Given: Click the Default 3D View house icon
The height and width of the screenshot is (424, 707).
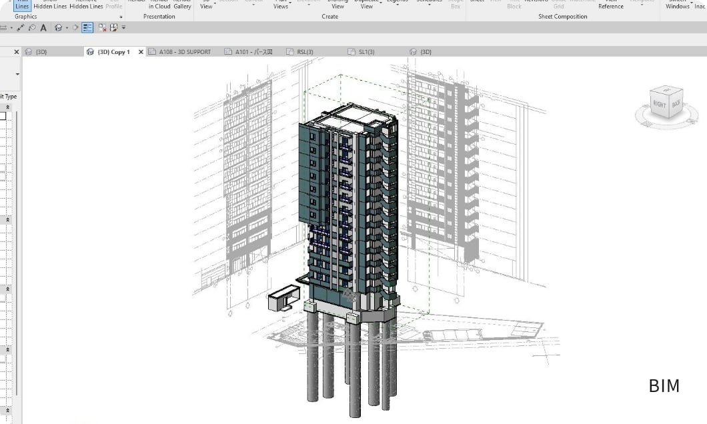Looking at the screenshot, I should [59, 28].
